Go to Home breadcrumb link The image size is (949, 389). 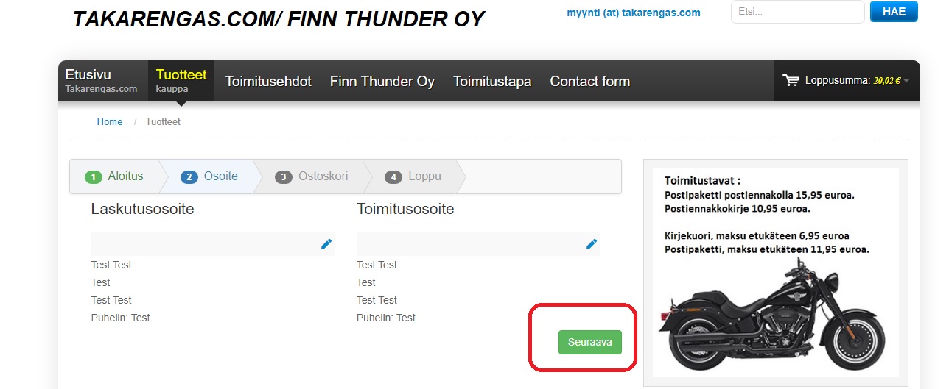point(110,121)
